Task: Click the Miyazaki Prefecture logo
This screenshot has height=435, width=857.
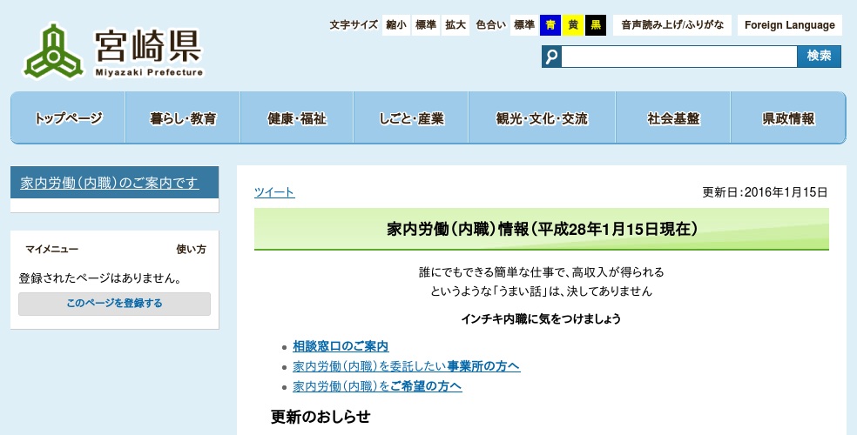Action: point(114,51)
